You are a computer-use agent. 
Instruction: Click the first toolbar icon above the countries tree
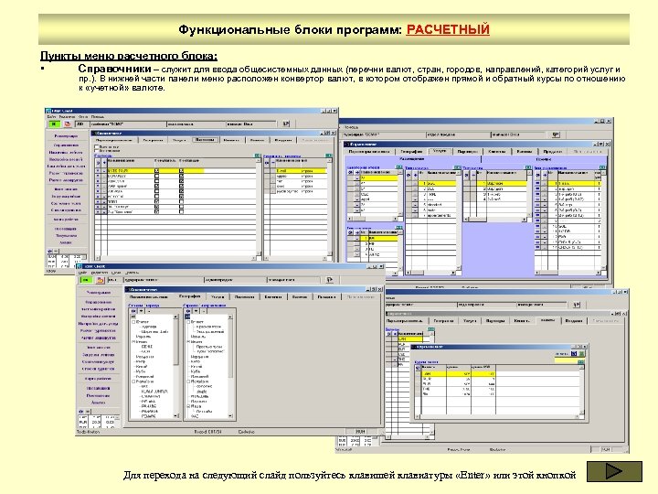coord(133,311)
